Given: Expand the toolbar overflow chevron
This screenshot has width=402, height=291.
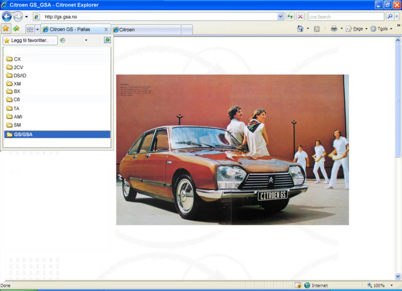Looking at the screenshot, I should 399,25.
